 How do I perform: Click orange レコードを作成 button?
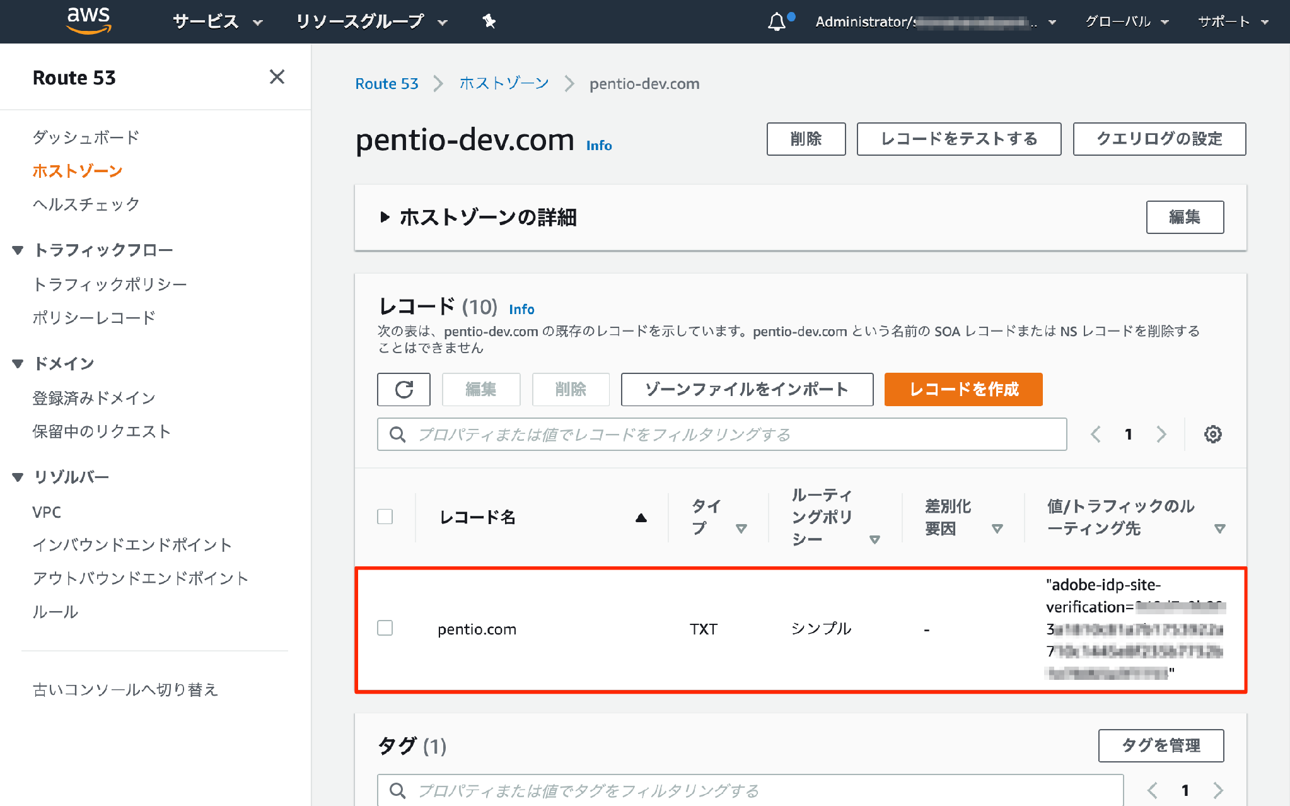pos(963,389)
